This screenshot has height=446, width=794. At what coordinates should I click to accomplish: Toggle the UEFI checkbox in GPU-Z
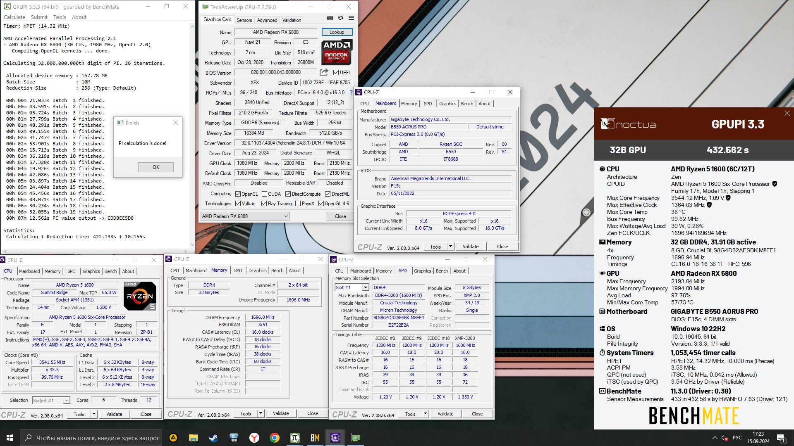(x=336, y=73)
